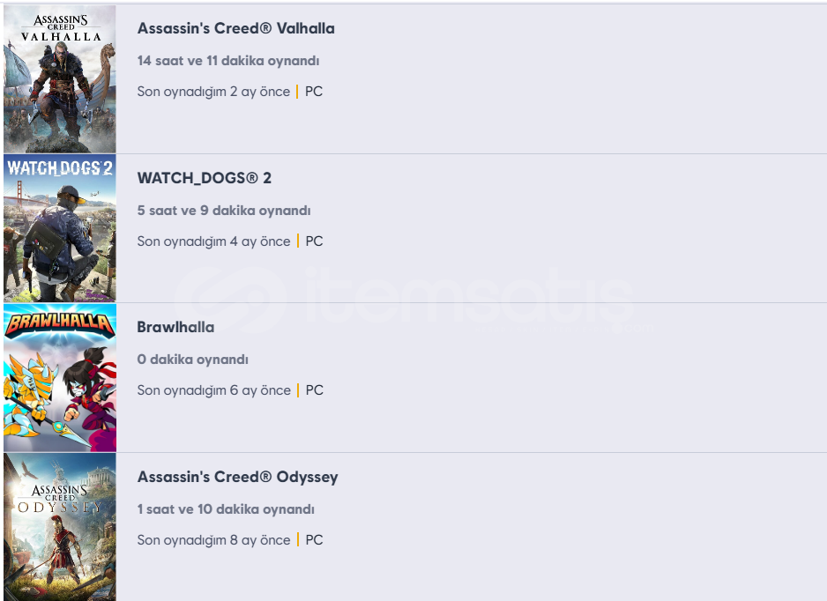Click the '5 saat ve 9 dakika oynandı' text
Viewport: 827px width, 601px height.
224,211
